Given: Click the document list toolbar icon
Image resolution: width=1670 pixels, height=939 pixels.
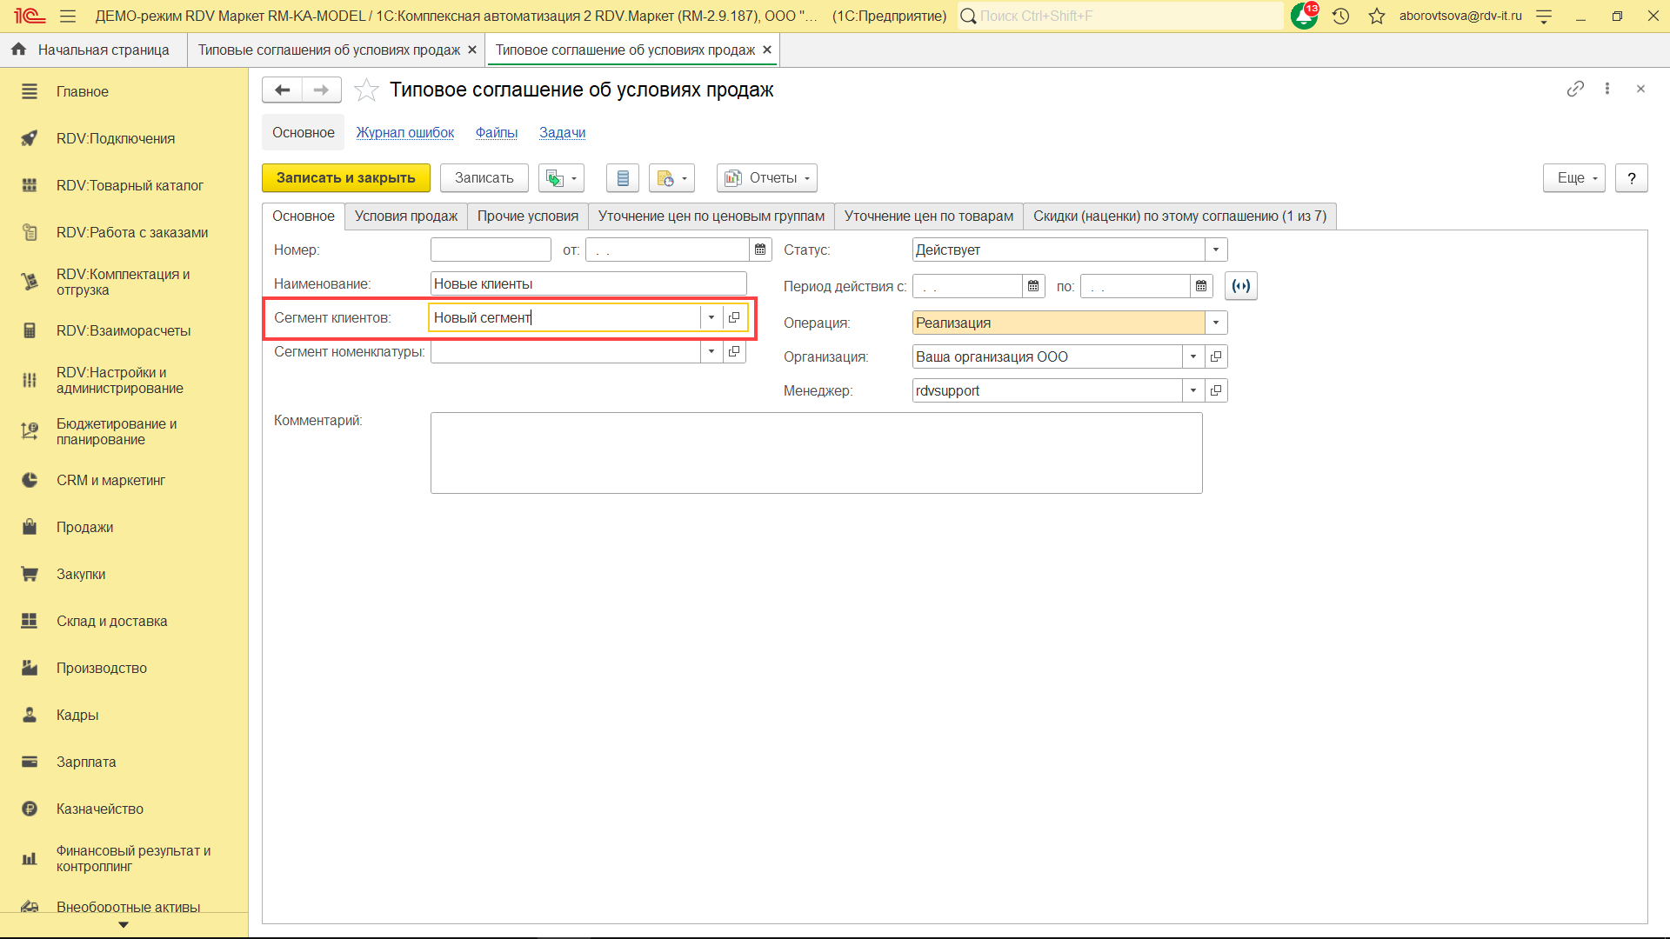Looking at the screenshot, I should click(x=623, y=178).
